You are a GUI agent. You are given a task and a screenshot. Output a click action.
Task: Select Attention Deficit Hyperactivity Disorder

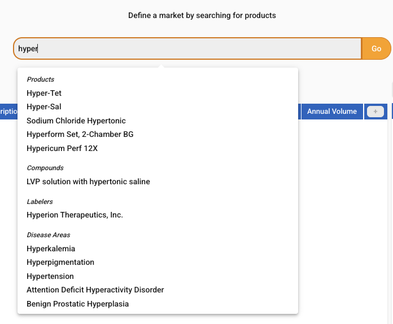(95, 290)
